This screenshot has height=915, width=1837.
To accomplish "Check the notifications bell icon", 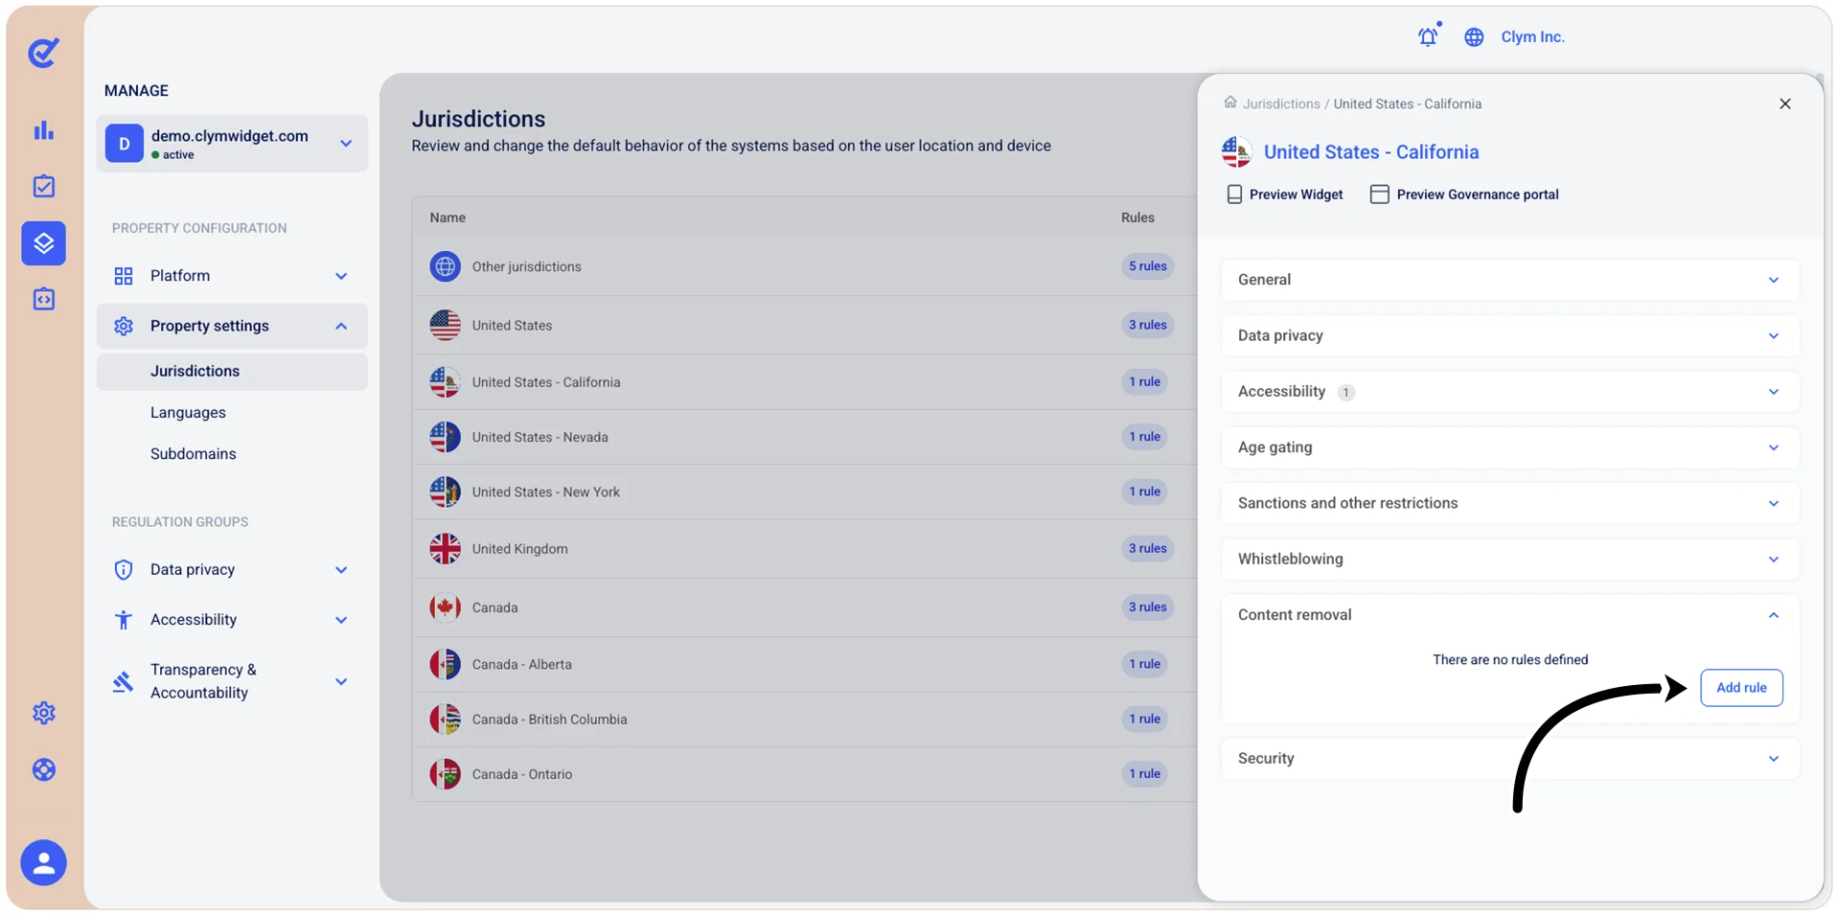I will [x=1428, y=36].
